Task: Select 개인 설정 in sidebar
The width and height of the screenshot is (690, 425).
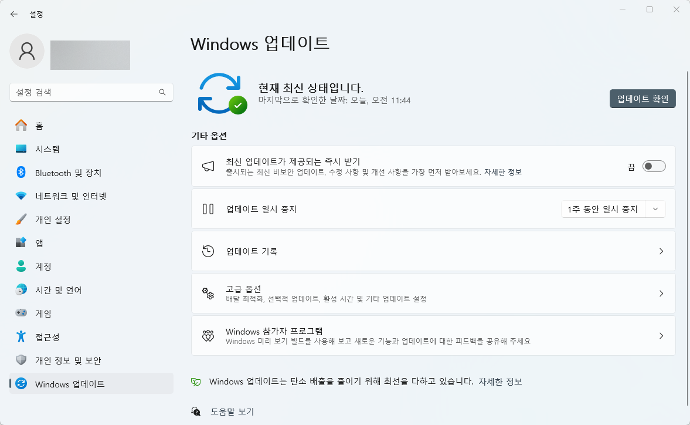Action: 91,220
